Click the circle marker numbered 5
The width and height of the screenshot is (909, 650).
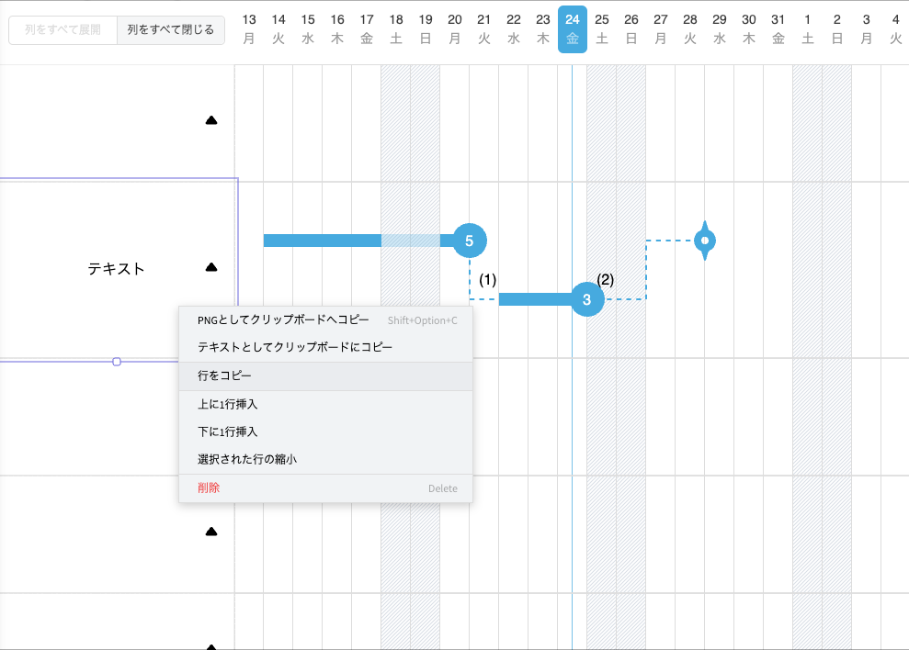[470, 241]
